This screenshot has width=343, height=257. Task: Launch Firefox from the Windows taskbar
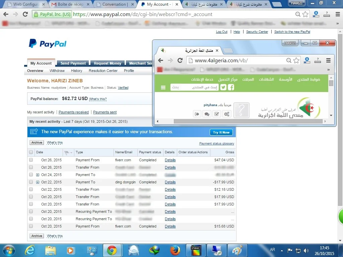[x=175, y=250]
